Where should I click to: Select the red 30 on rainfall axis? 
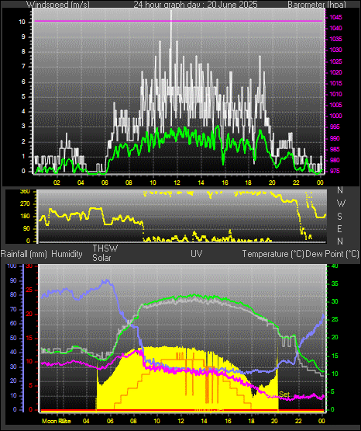29,266
